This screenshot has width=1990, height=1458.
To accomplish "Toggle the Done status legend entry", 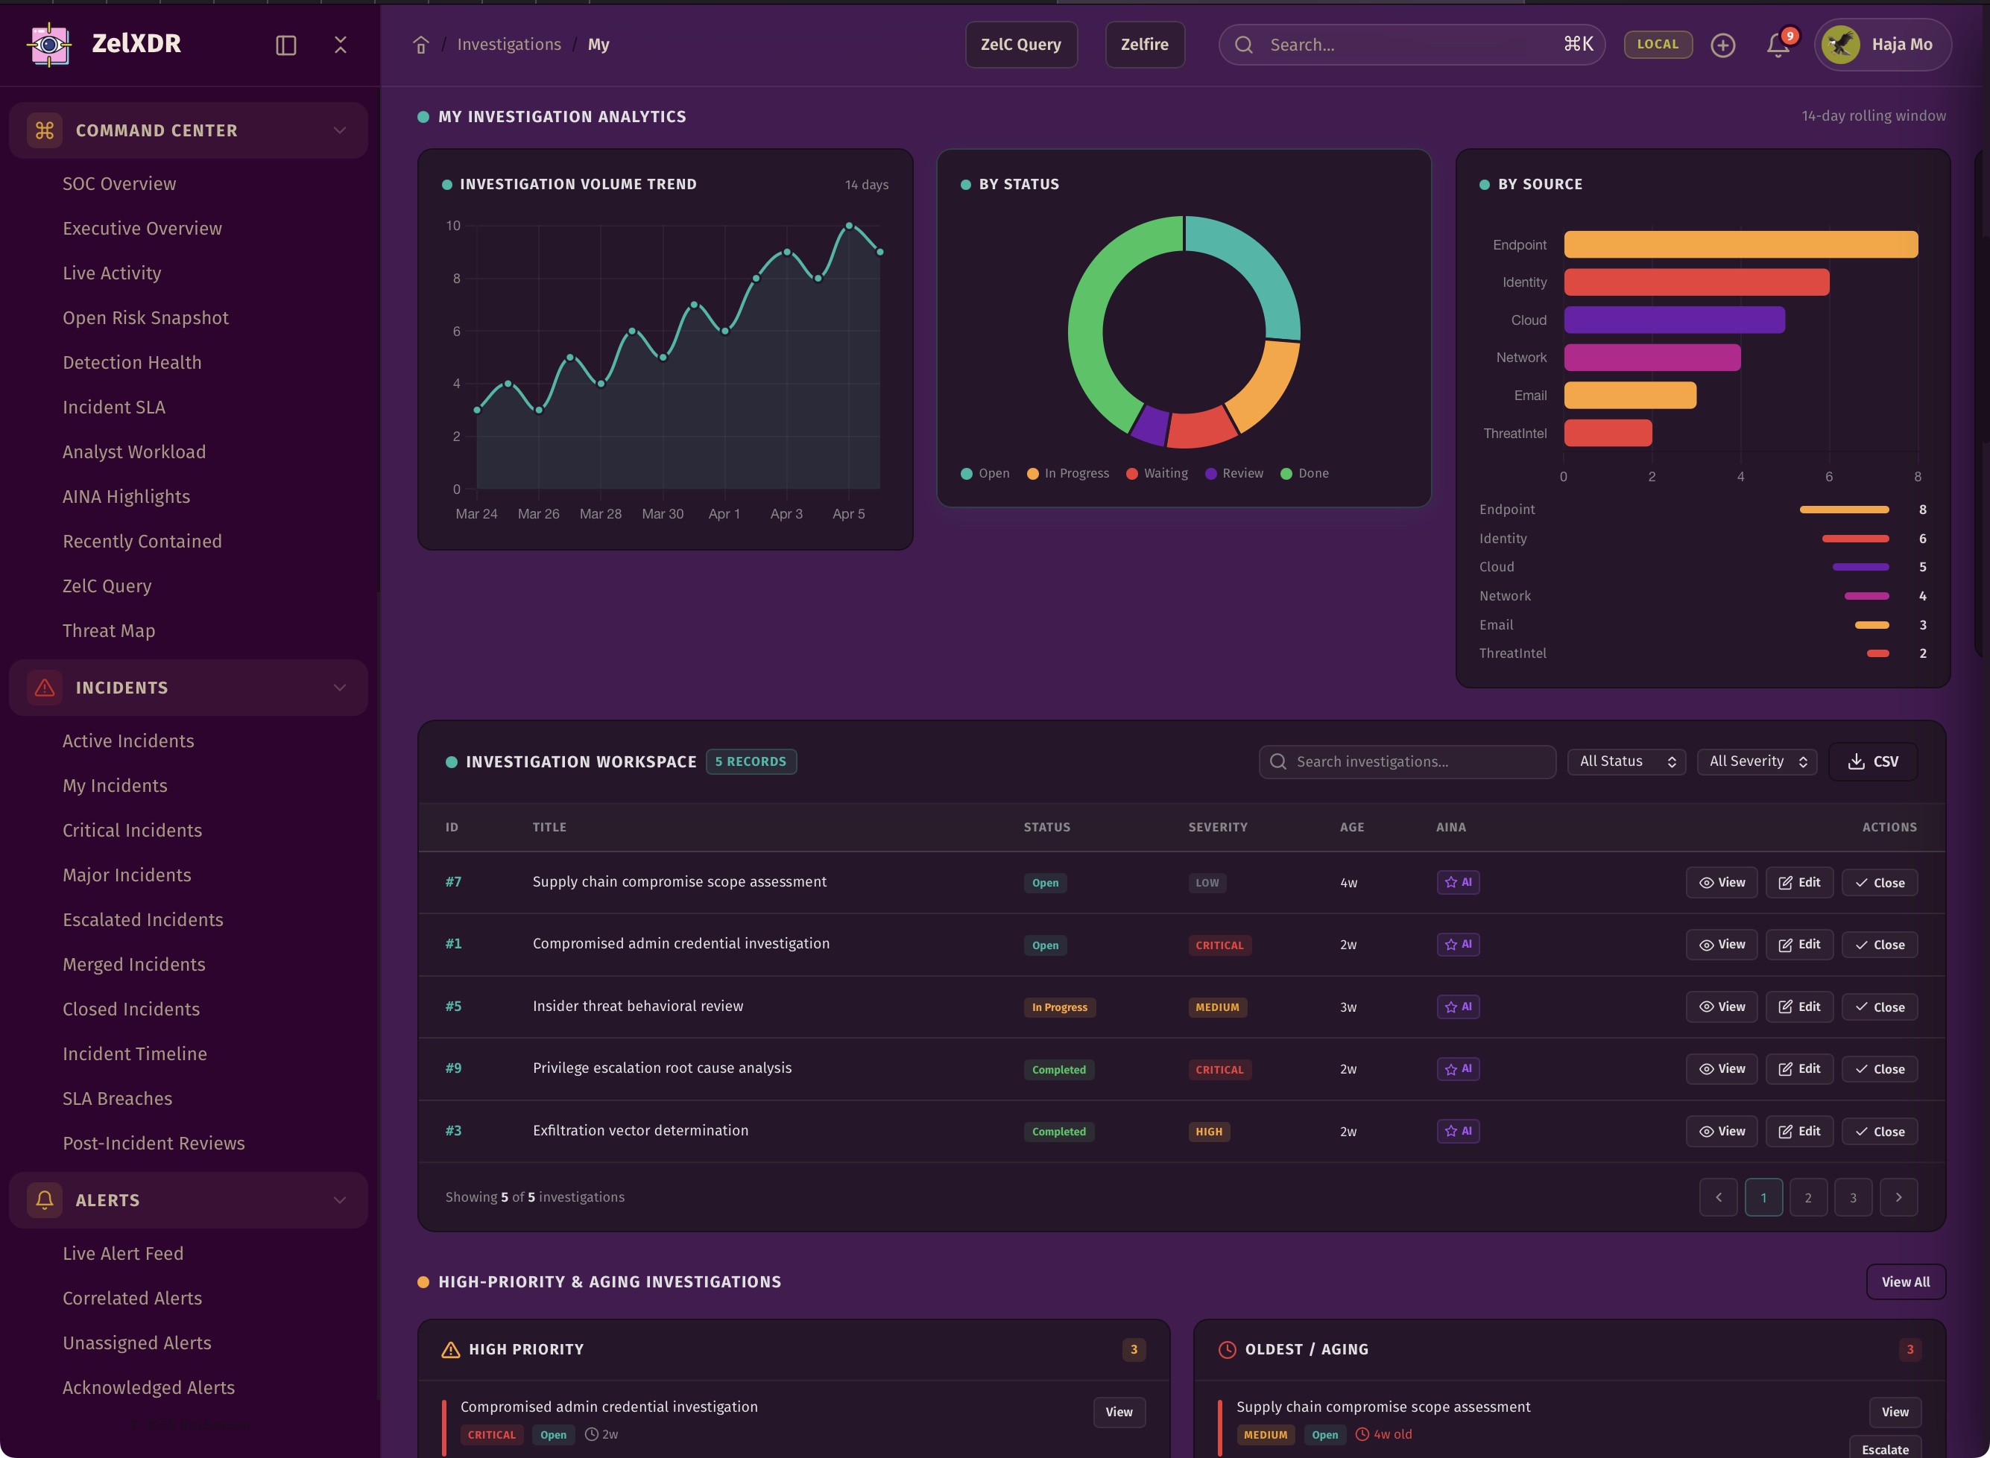I will pos(1304,474).
